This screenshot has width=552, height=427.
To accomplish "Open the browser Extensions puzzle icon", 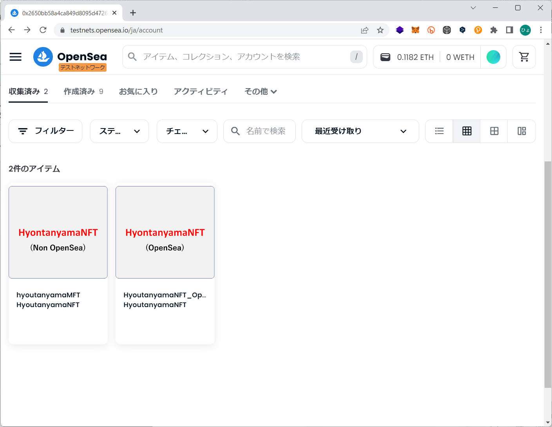I will click(494, 30).
